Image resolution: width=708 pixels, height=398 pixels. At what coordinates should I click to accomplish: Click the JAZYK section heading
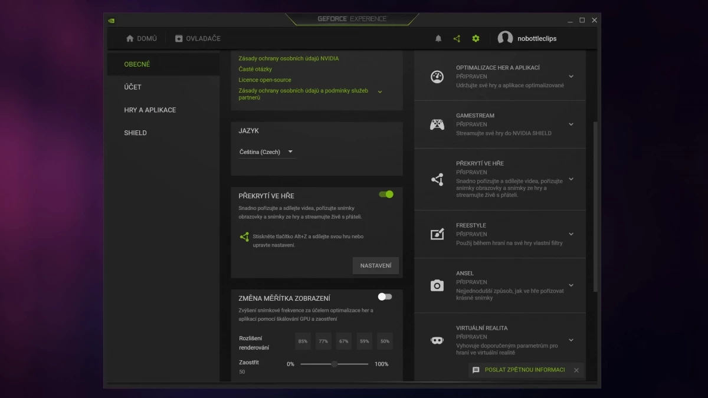248,131
